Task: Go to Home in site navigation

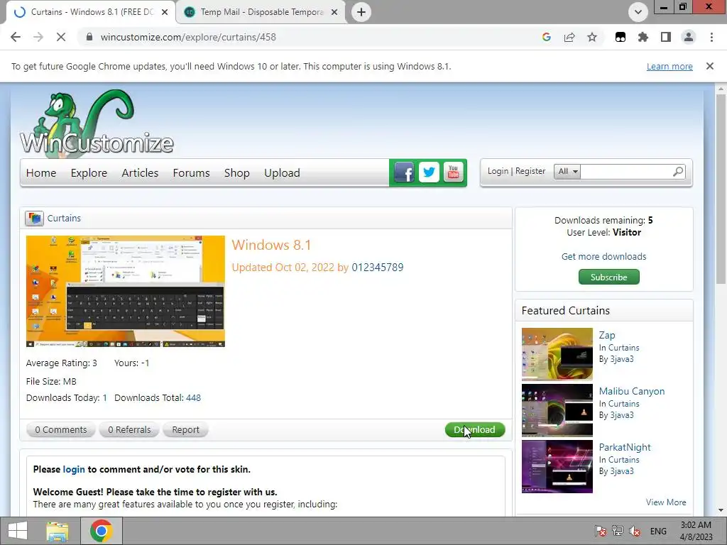Action: pos(41,173)
